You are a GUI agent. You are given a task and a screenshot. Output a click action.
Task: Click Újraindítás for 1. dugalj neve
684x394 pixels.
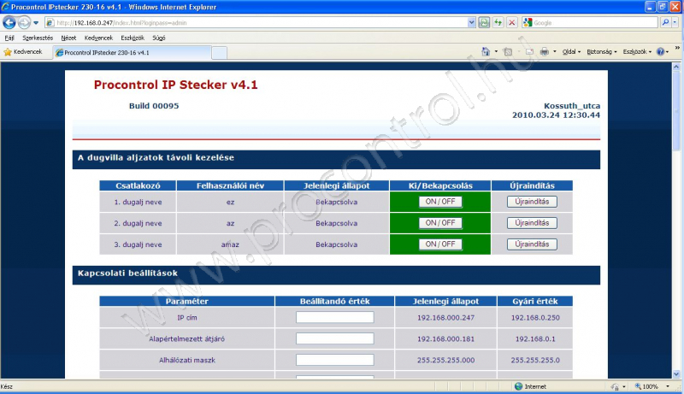(532, 202)
